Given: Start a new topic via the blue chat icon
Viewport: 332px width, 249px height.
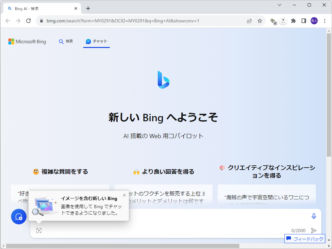Looking at the screenshot, I should 18,217.
